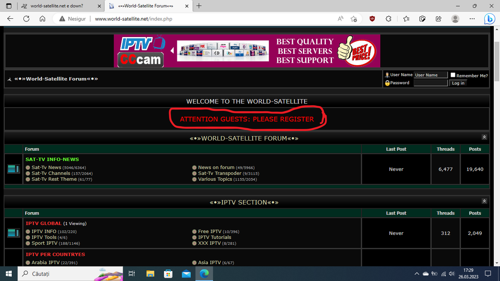Open the volume control in tray
This screenshot has height=281, width=500.
(452, 274)
